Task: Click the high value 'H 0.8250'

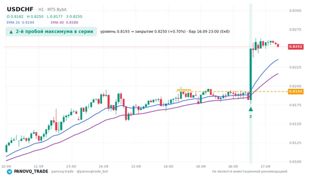Action: pos(35,17)
